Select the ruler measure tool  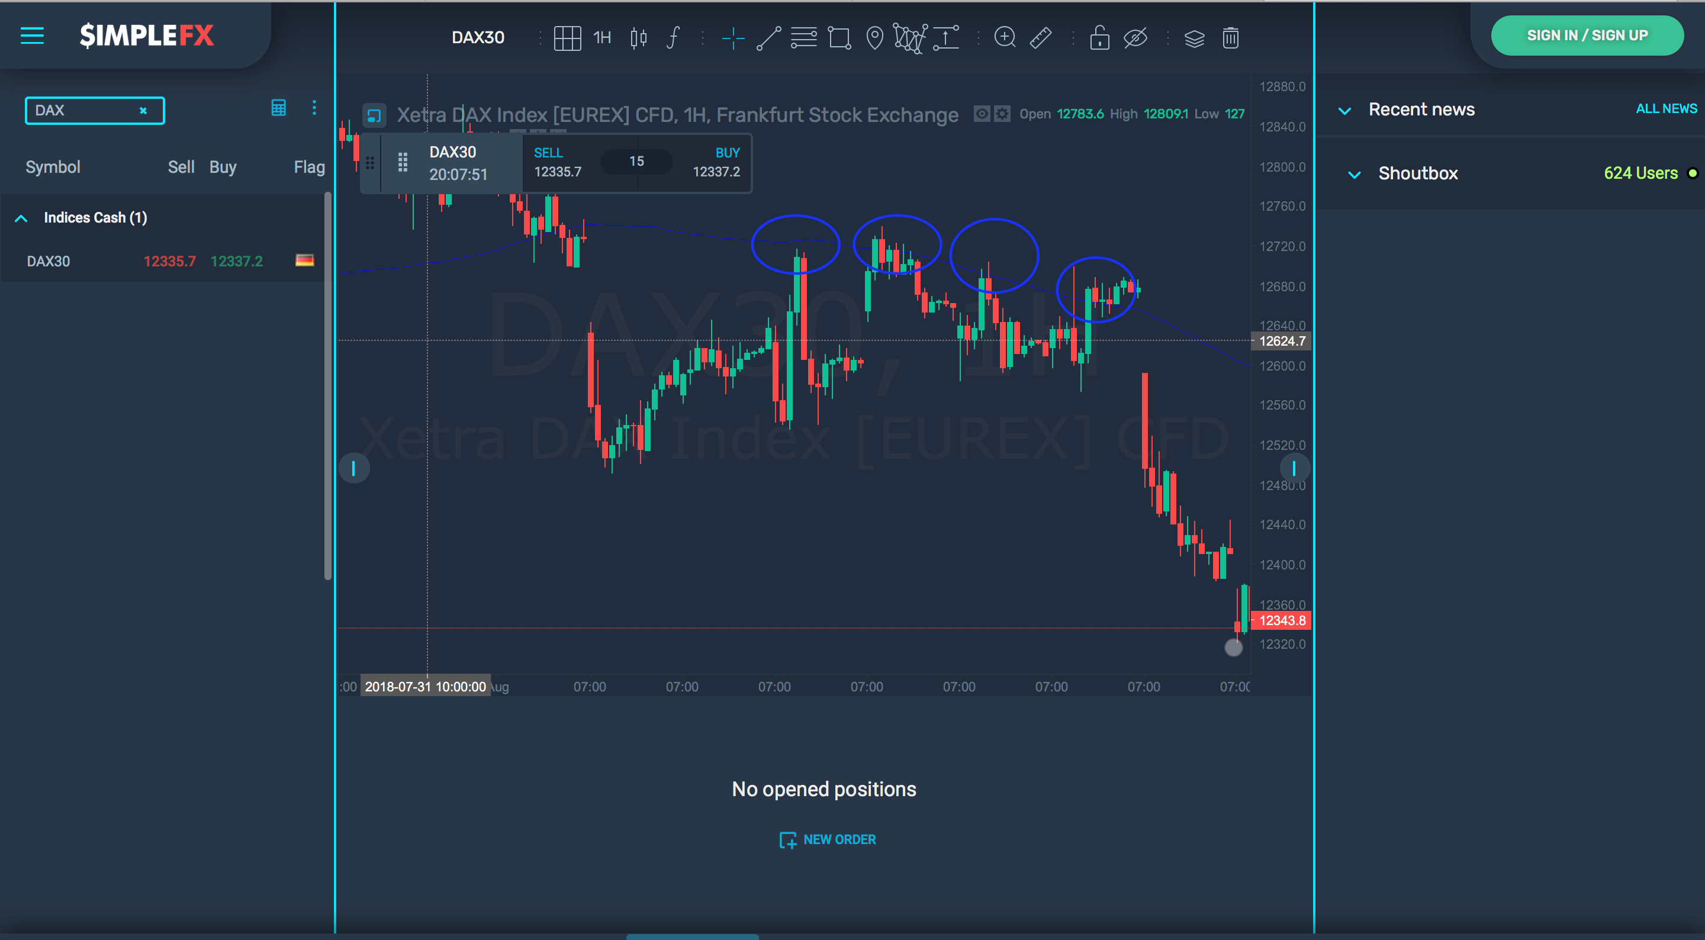(x=1041, y=38)
